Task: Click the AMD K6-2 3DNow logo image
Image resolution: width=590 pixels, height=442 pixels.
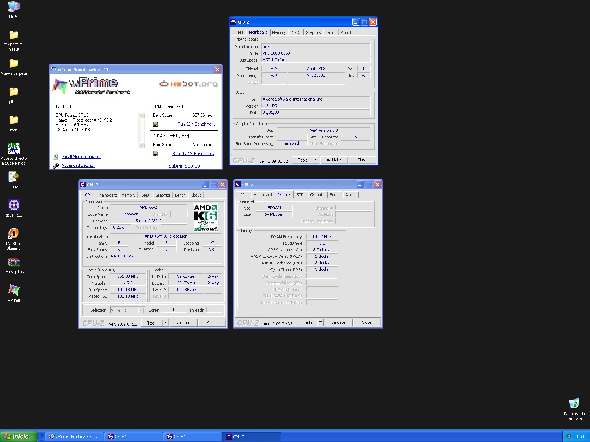Action: coord(206,217)
